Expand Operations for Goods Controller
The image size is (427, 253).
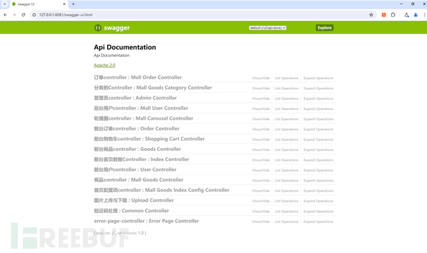[318, 150]
